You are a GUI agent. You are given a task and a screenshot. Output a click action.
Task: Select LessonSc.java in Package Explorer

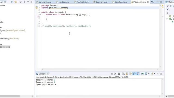tap(5, 47)
